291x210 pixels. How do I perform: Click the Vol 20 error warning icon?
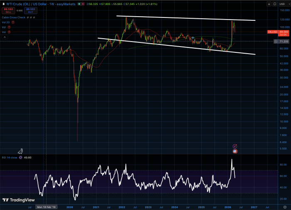[13, 22]
